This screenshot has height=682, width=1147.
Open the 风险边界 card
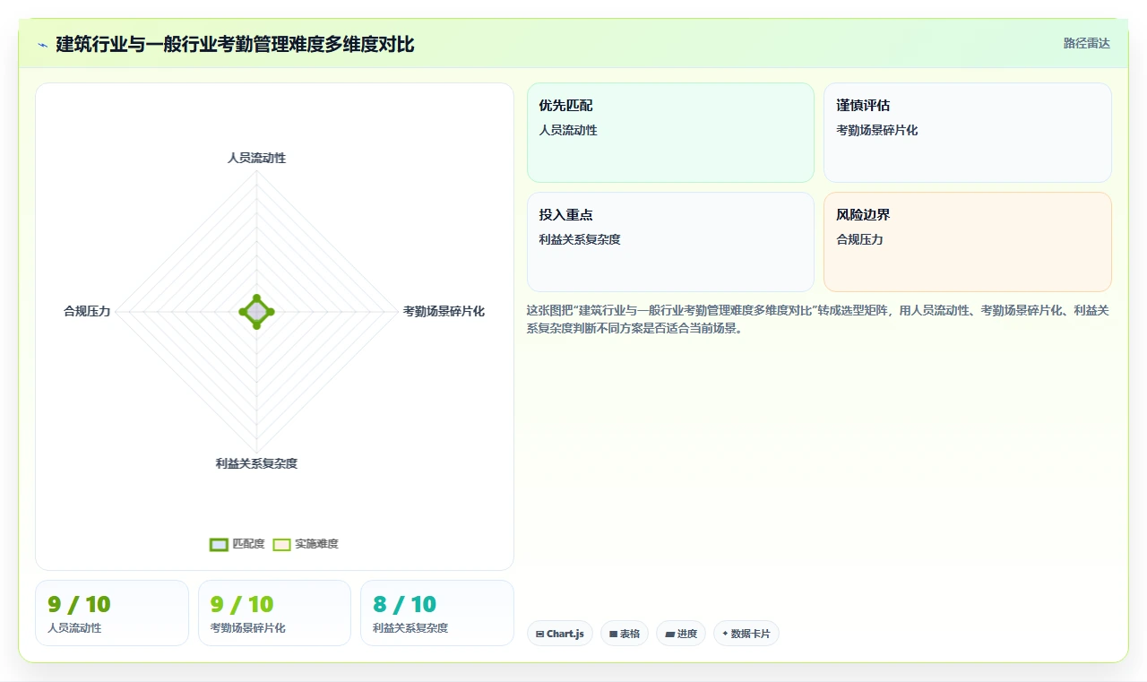(x=968, y=242)
